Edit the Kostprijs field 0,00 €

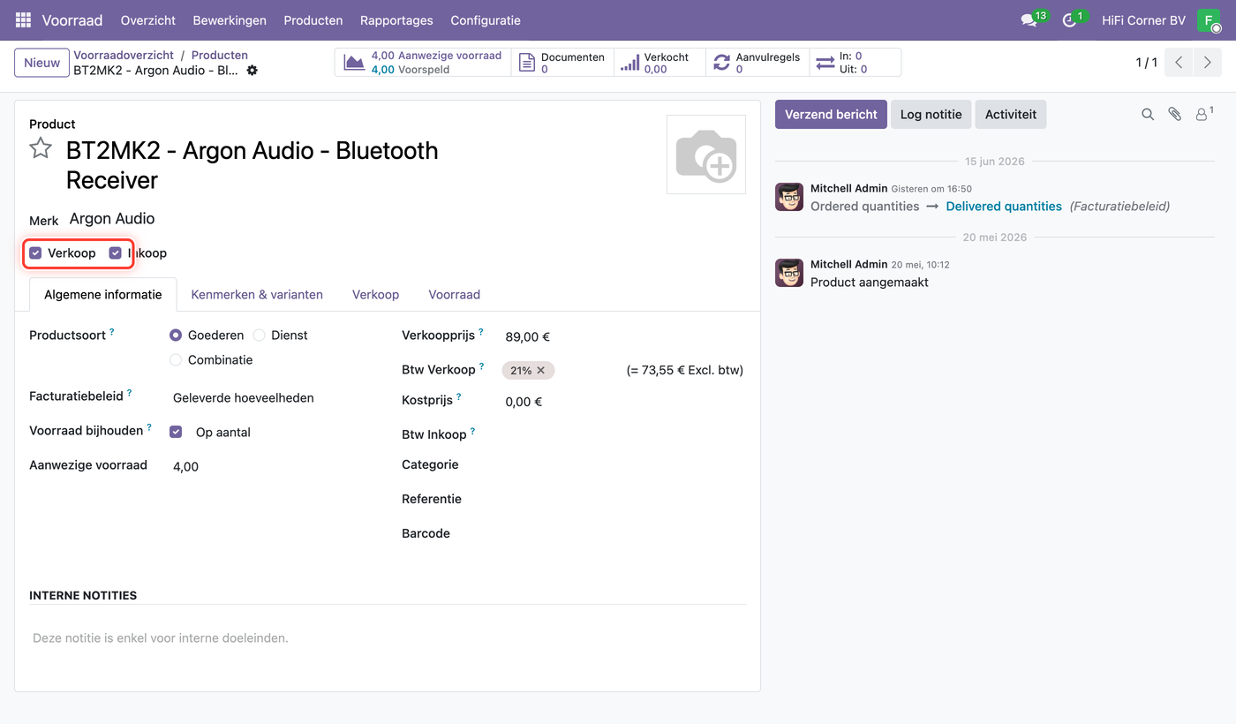[x=623, y=402]
